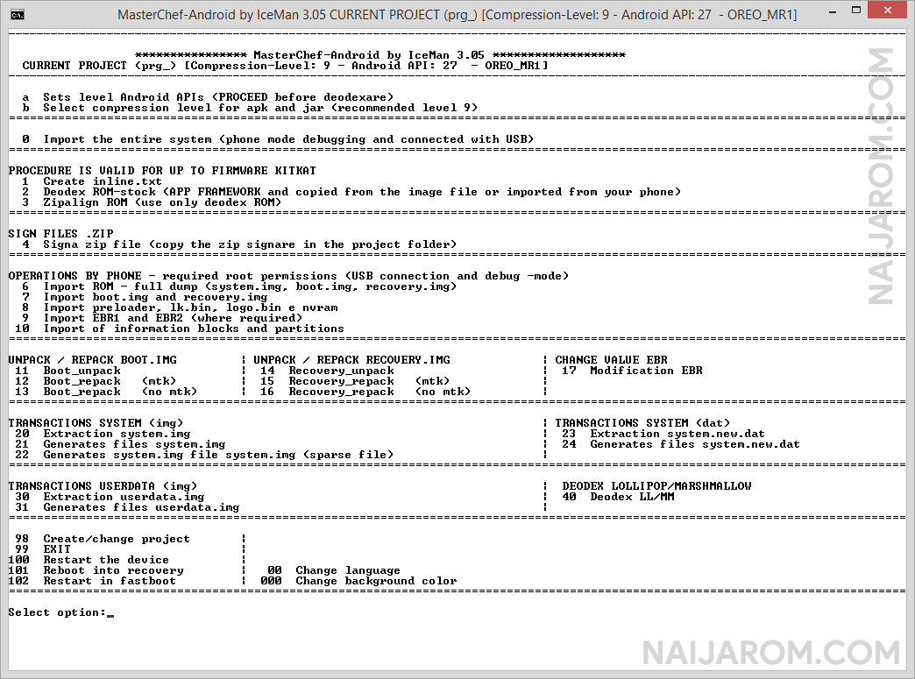Click 'Import EBR1 and EBR2' line

(x=162, y=318)
